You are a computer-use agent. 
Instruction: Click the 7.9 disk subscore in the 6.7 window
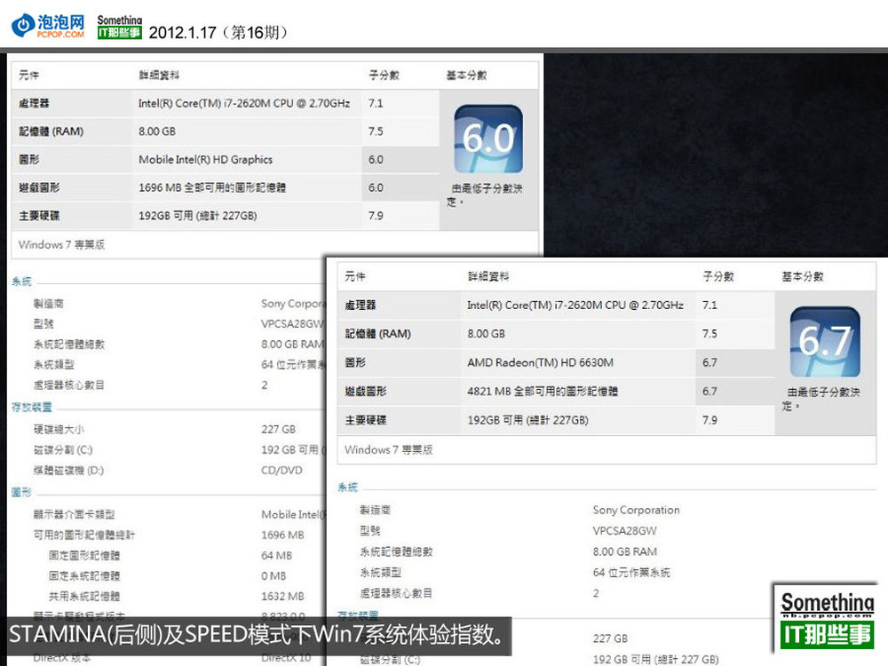(x=710, y=420)
